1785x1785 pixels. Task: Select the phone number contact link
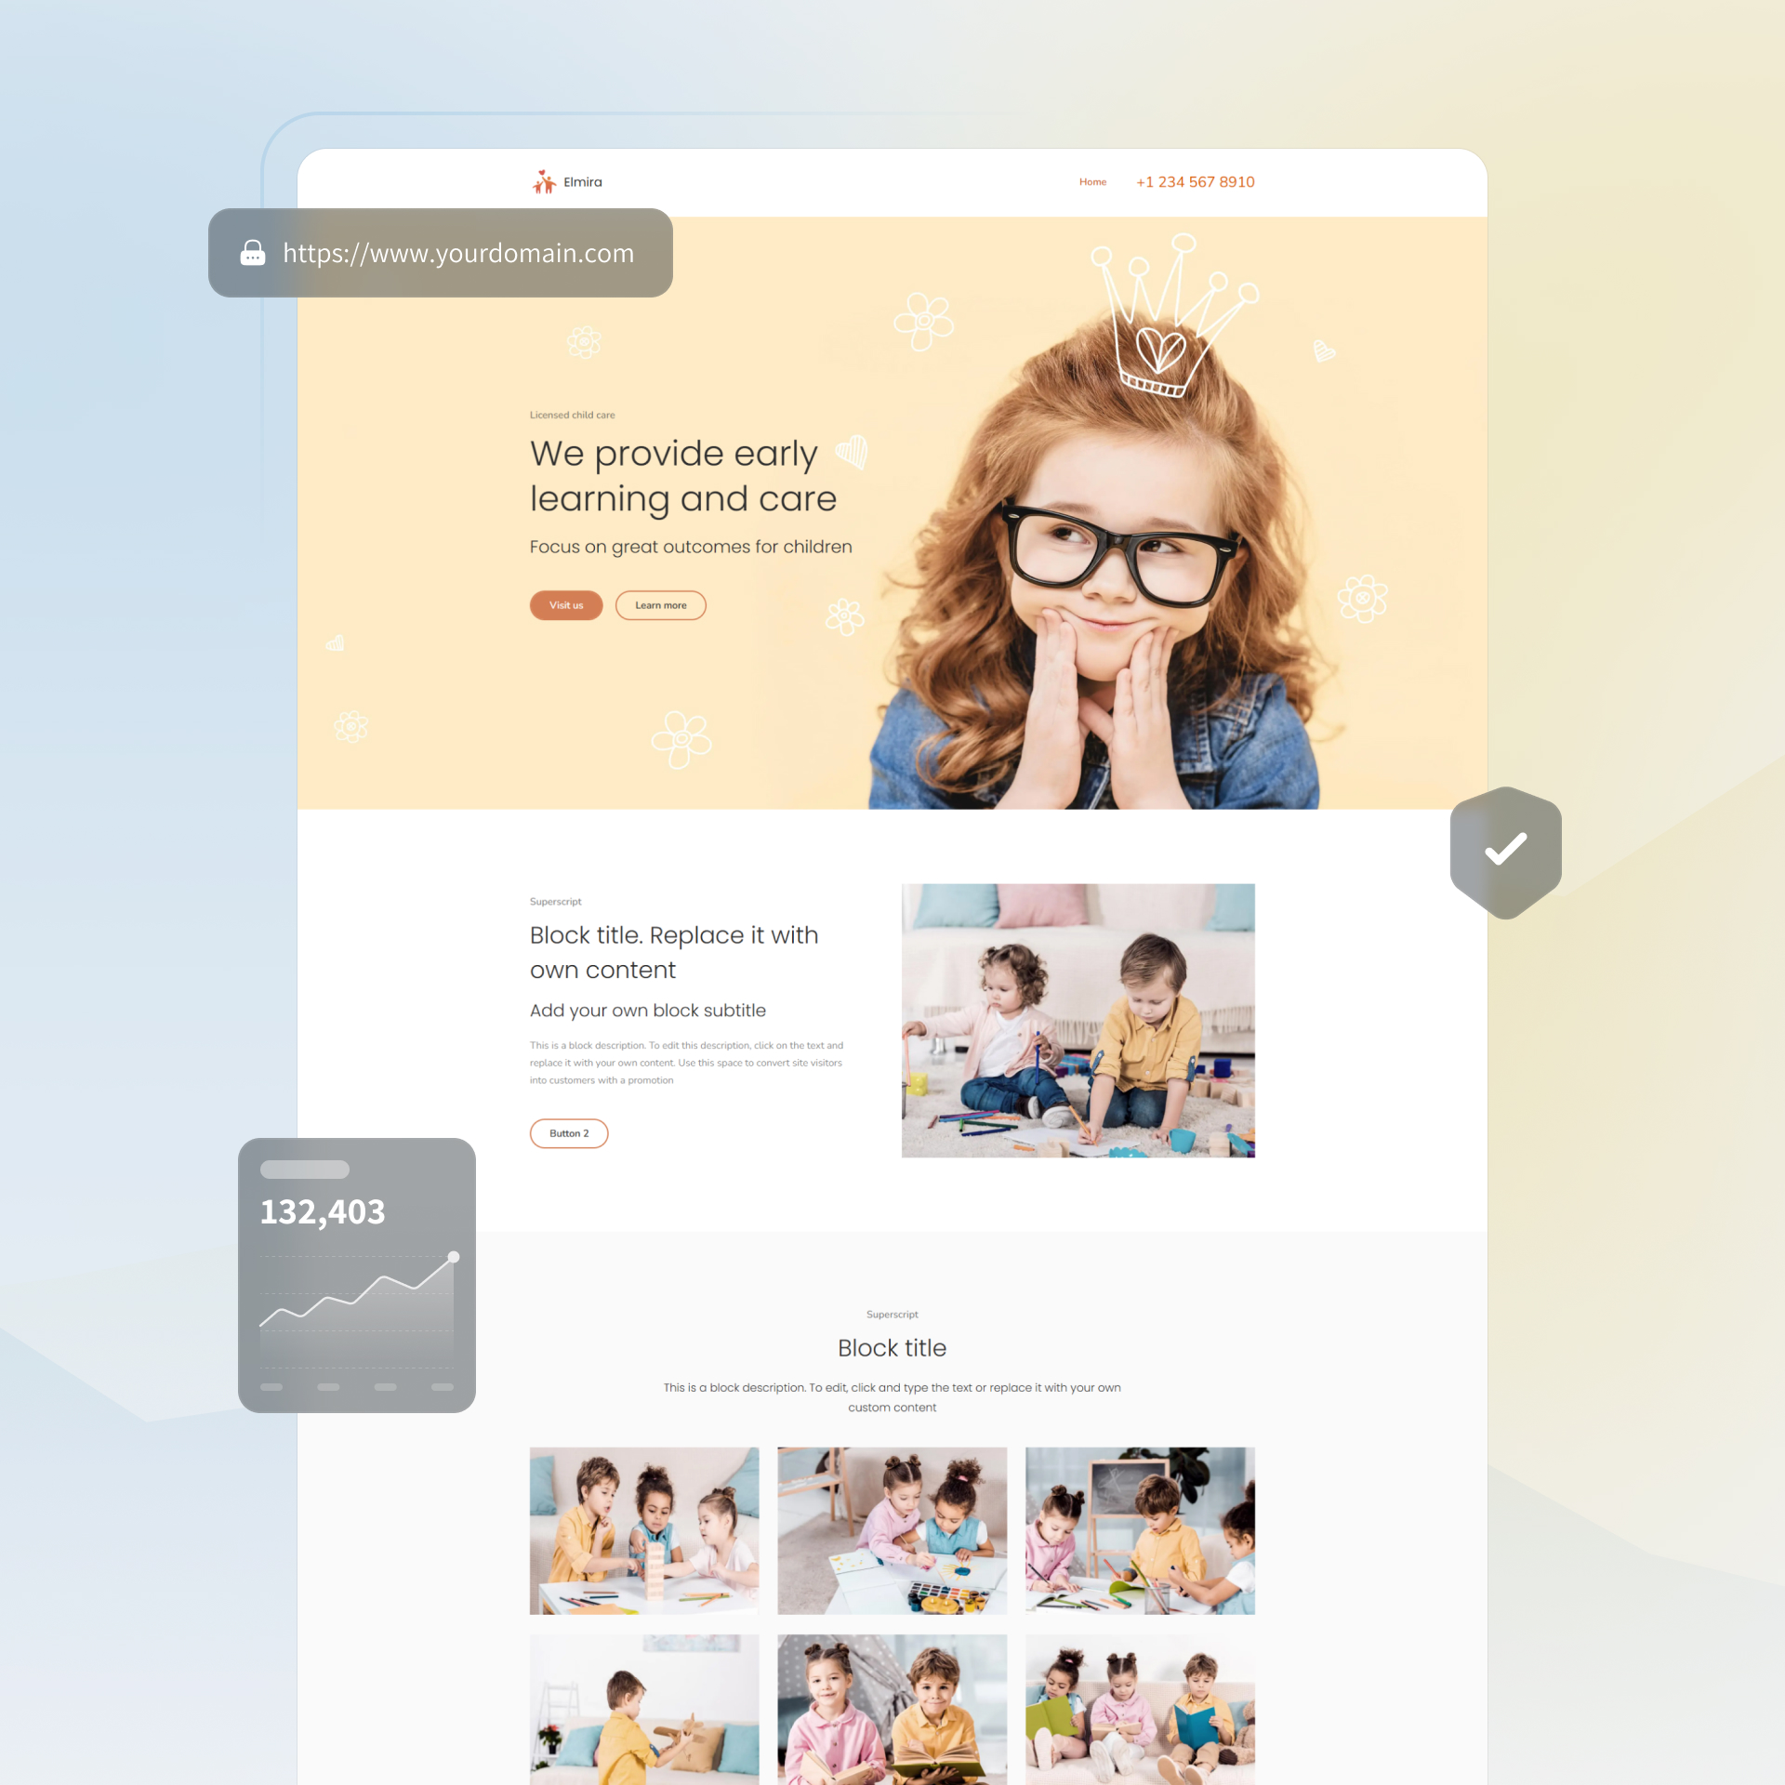point(1200,181)
